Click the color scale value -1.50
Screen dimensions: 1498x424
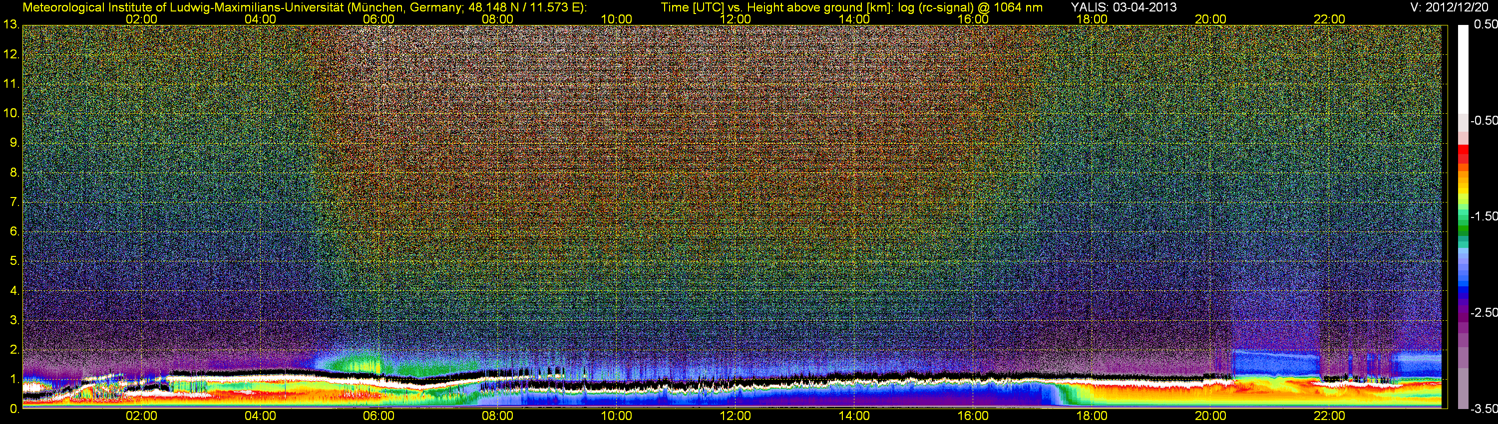pos(1483,216)
